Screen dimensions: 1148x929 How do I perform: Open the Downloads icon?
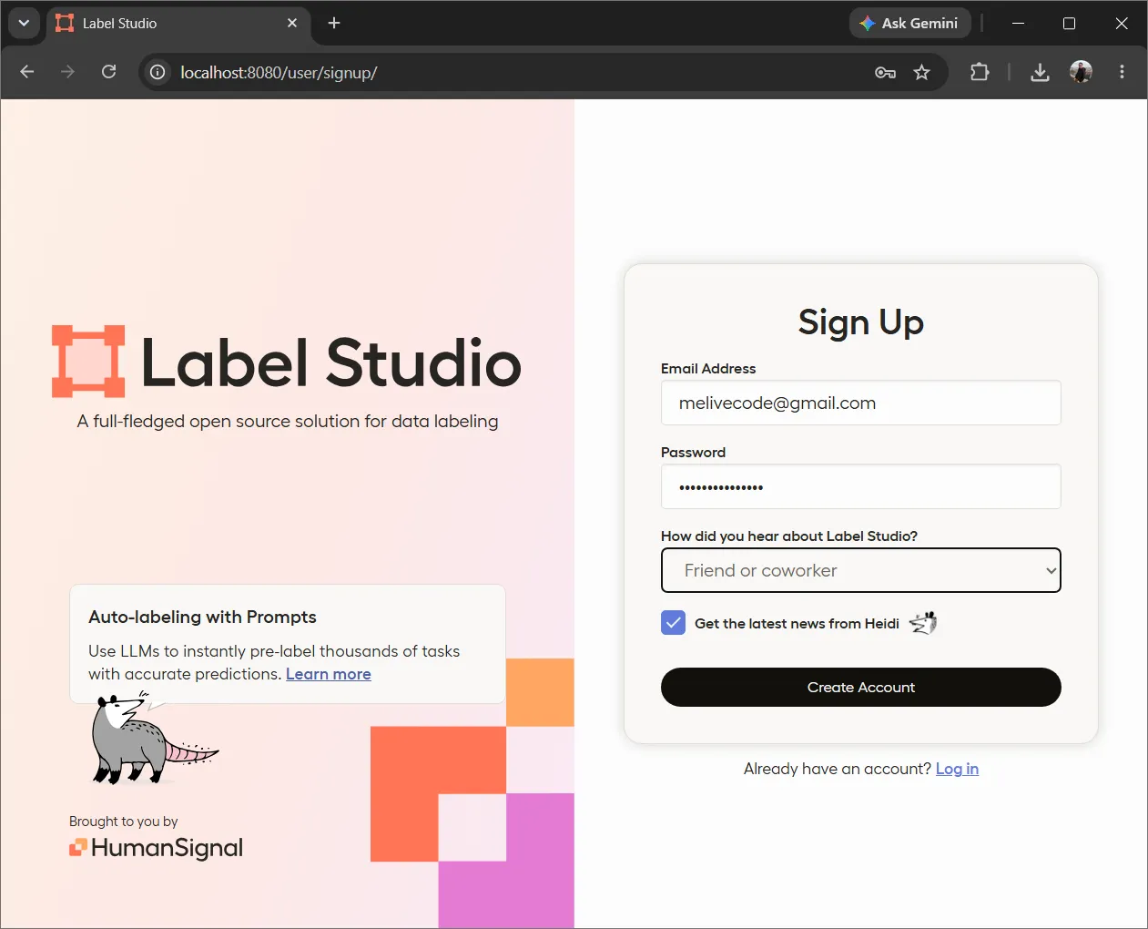(1040, 72)
